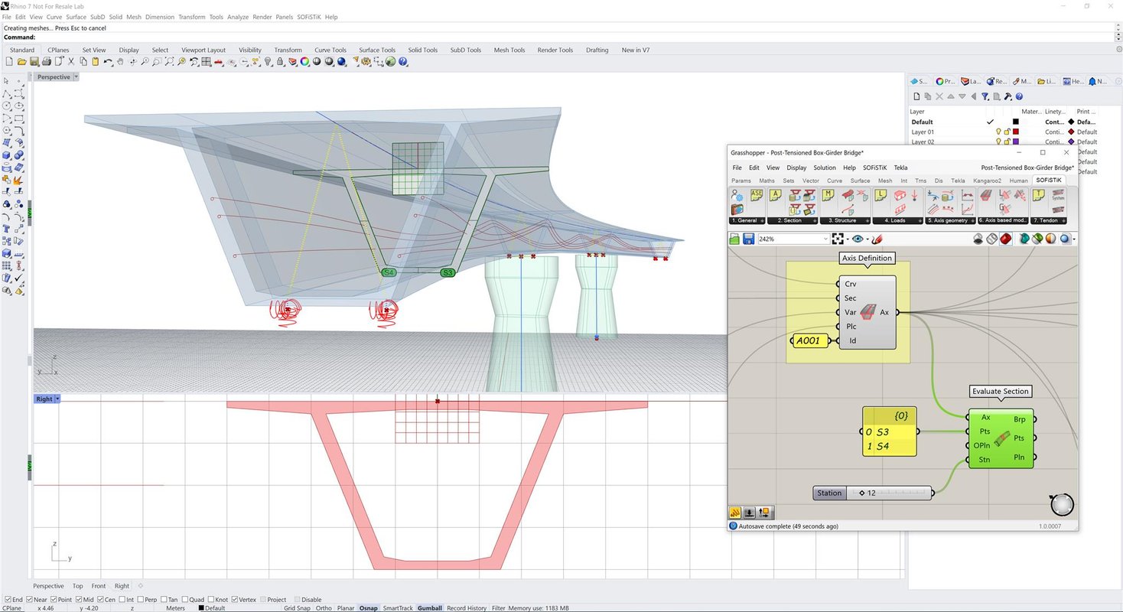
Task: Click the print icon in Rhino toolbar
Action: (46, 61)
